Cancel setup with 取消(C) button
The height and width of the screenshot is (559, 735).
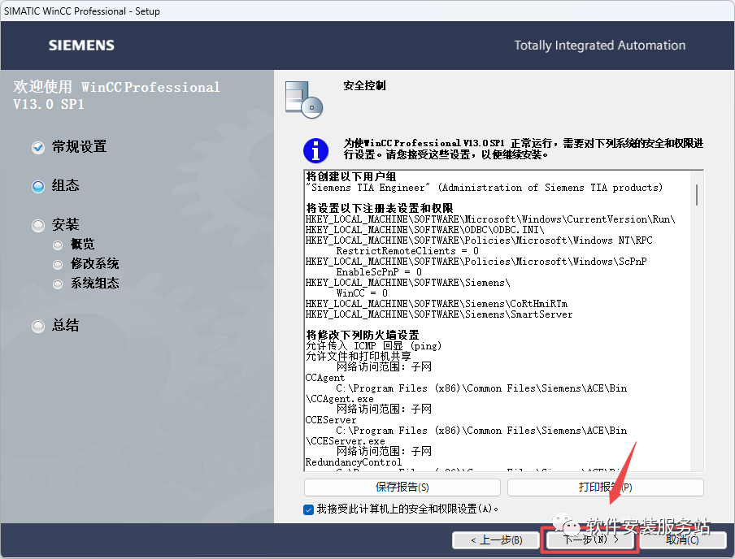(682, 539)
